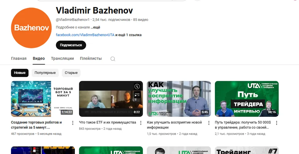Open the 'Торговый бот за 5 минут' video thumbnail
The height and width of the screenshot is (154, 299).
[x=43, y=99]
